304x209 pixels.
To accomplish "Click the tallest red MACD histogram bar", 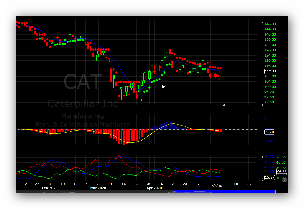I will click(x=124, y=137).
